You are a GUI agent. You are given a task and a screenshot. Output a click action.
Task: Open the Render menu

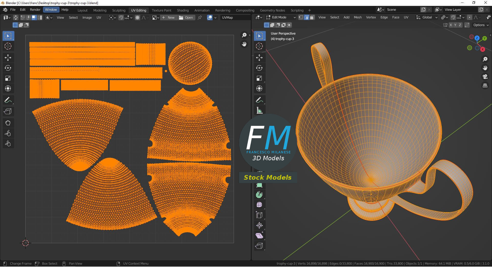(x=35, y=9)
